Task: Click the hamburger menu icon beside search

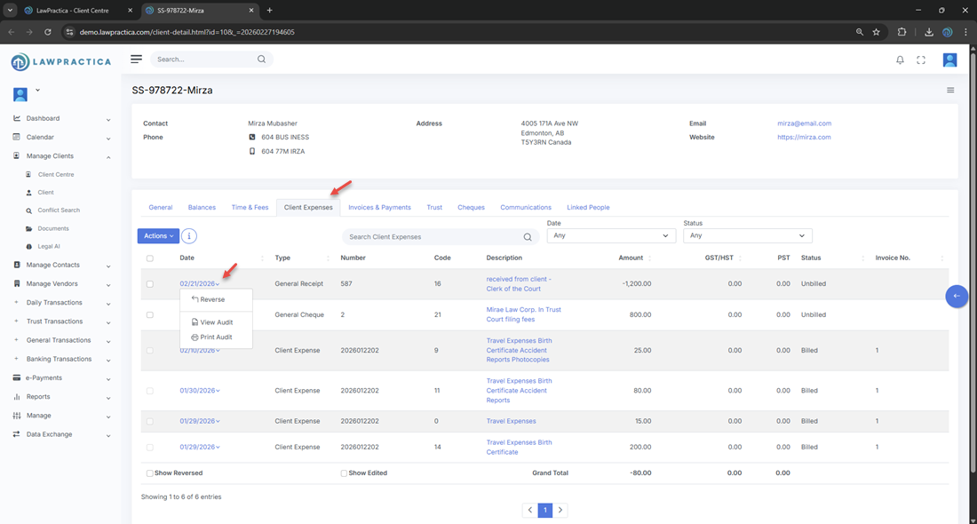Action: (x=136, y=60)
